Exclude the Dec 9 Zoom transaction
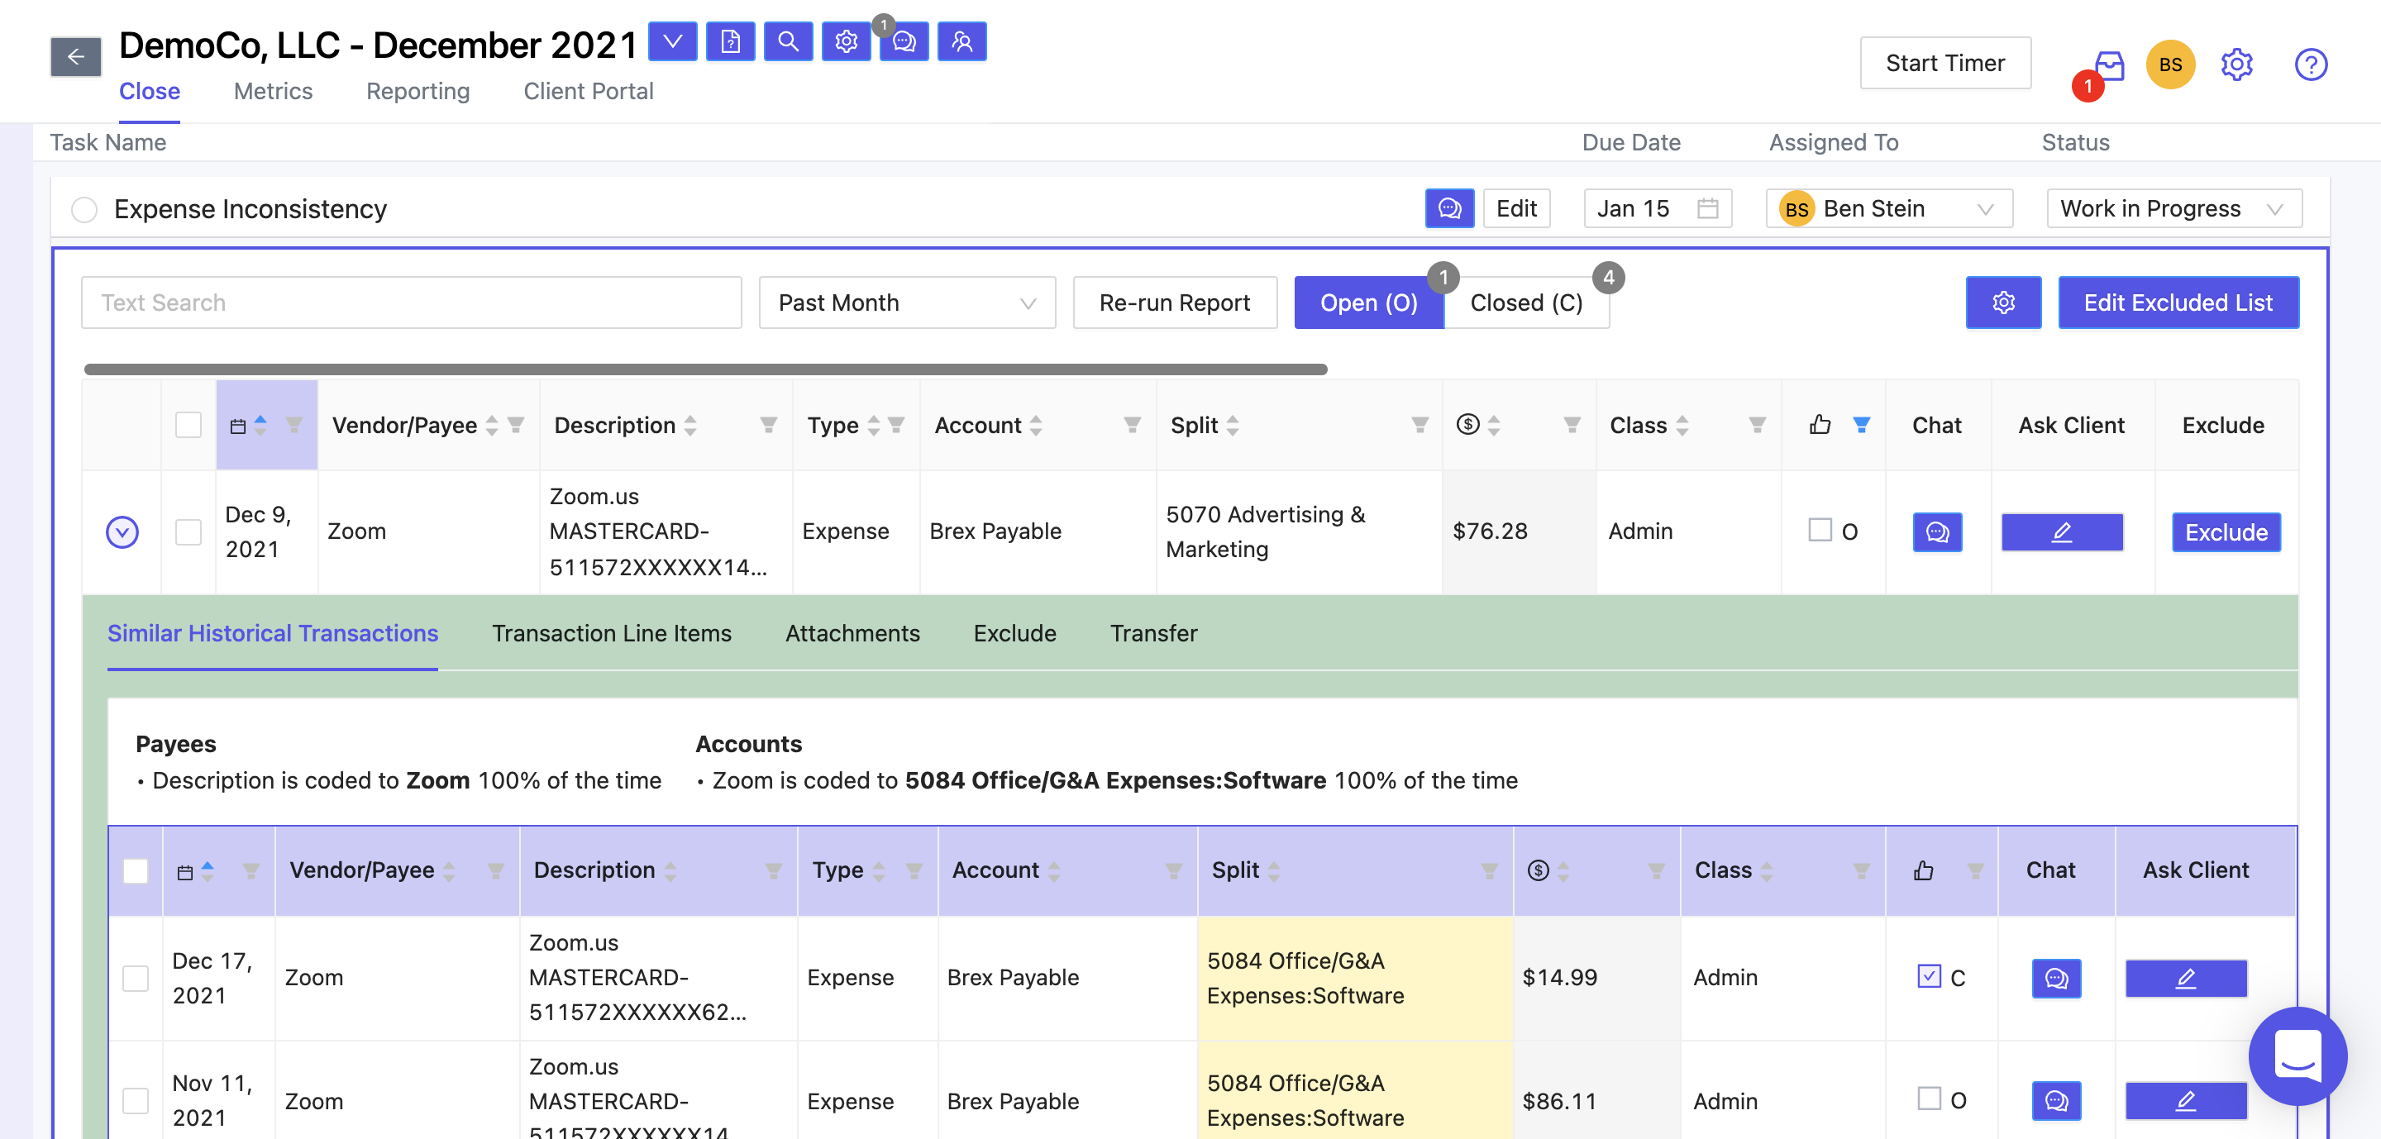Image resolution: width=2381 pixels, height=1139 pixels. tap(2225, 532)
